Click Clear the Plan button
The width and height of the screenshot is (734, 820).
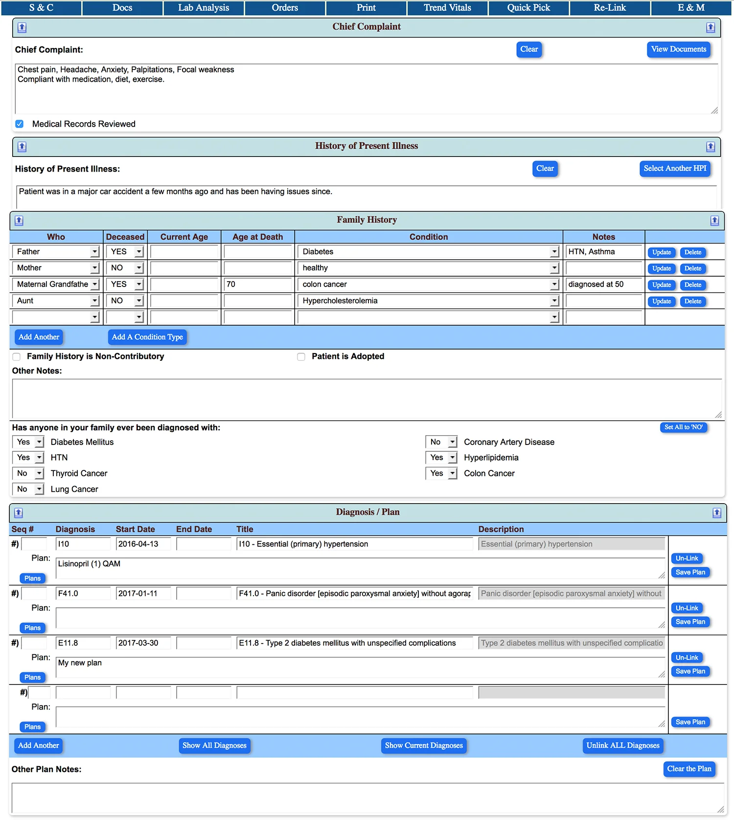tap(689, 769)
